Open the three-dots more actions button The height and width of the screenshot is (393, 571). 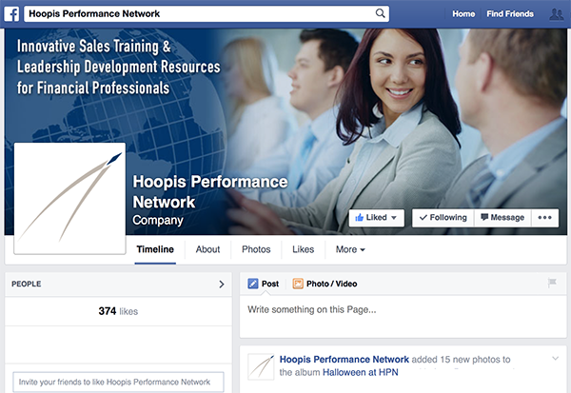(544, 218)
